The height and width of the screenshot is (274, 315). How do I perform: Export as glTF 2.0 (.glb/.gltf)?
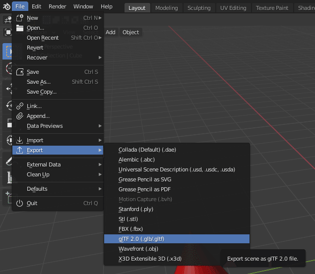pos(177,239)
